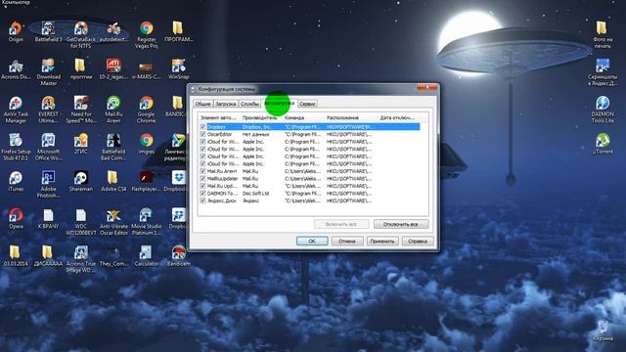This screenshot has width=626, height=352.
Task: Select the 2ГИС desktop icon
Action: (81, 144)
